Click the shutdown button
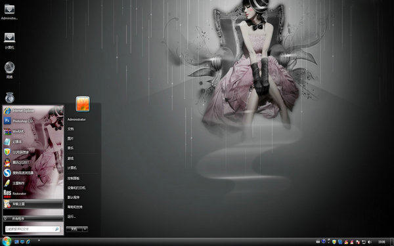 pyautogui.click(x=74, y=229)
